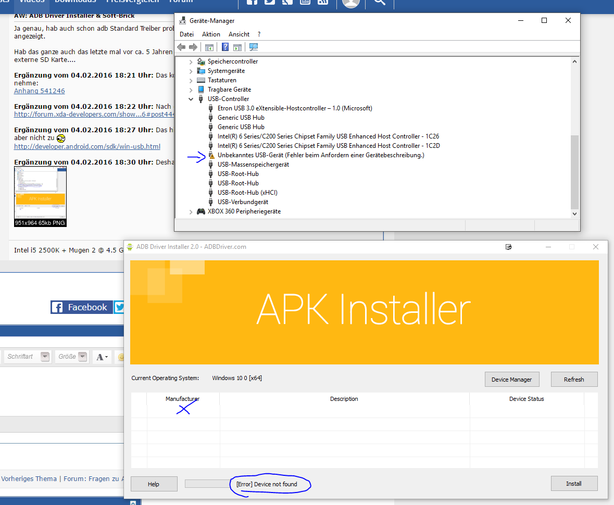This screenshot has width=614, height=505.
Task: Open the Aktion menu
Action: [211, 34]
